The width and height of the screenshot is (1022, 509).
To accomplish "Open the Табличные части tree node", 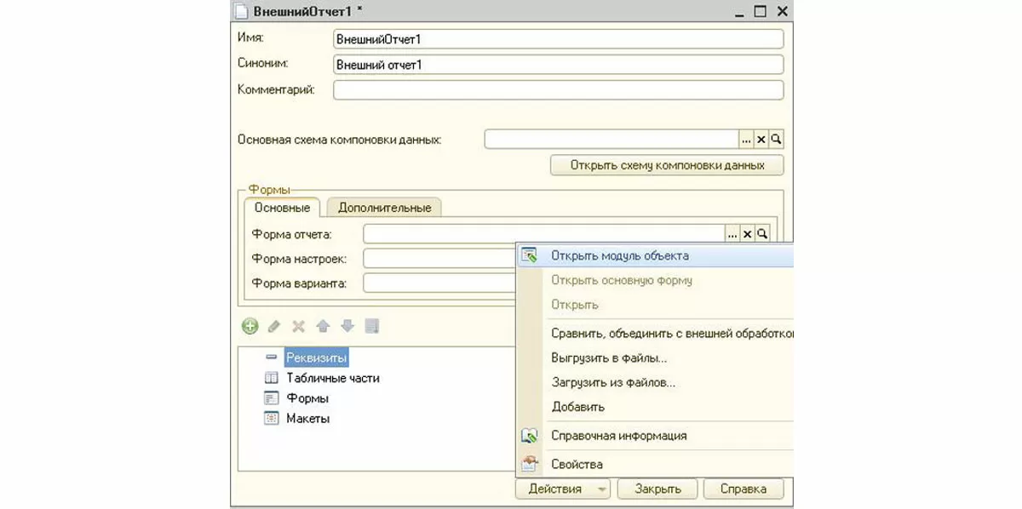I will [x=332, y=378].
